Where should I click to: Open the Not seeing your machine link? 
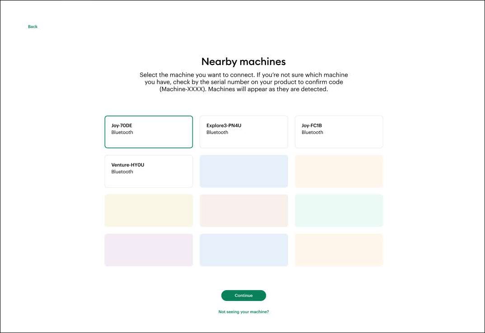[243, 311]
